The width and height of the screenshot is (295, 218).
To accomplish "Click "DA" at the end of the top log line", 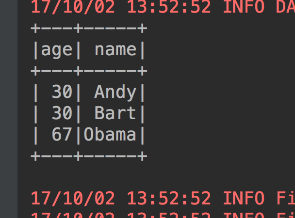I will point(284,7).
